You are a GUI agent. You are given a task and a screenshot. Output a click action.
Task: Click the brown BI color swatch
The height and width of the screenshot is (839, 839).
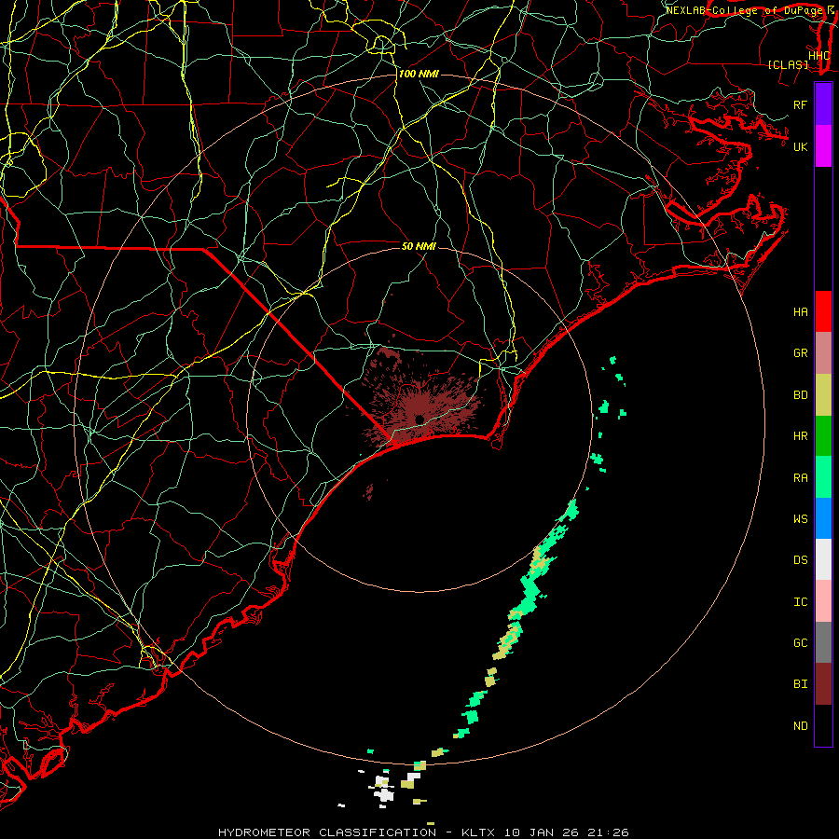[823, 684]
